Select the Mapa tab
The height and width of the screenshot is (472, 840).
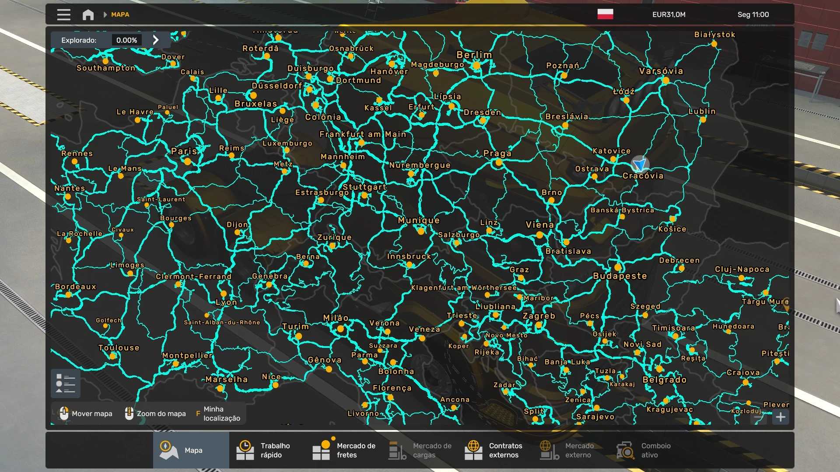[191, 450]
